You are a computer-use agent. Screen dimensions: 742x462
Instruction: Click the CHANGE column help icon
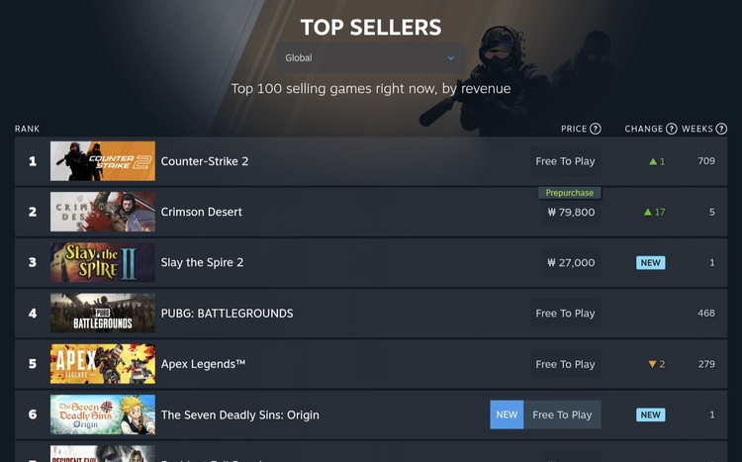click(x=672, y=129)
